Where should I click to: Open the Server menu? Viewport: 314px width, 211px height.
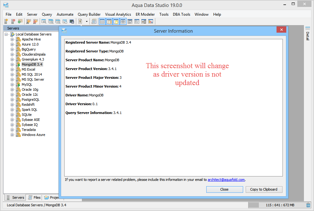32,14
